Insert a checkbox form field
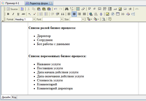This screenshot has height=101, width=146. pyautogui.click(x=90, y=9)
